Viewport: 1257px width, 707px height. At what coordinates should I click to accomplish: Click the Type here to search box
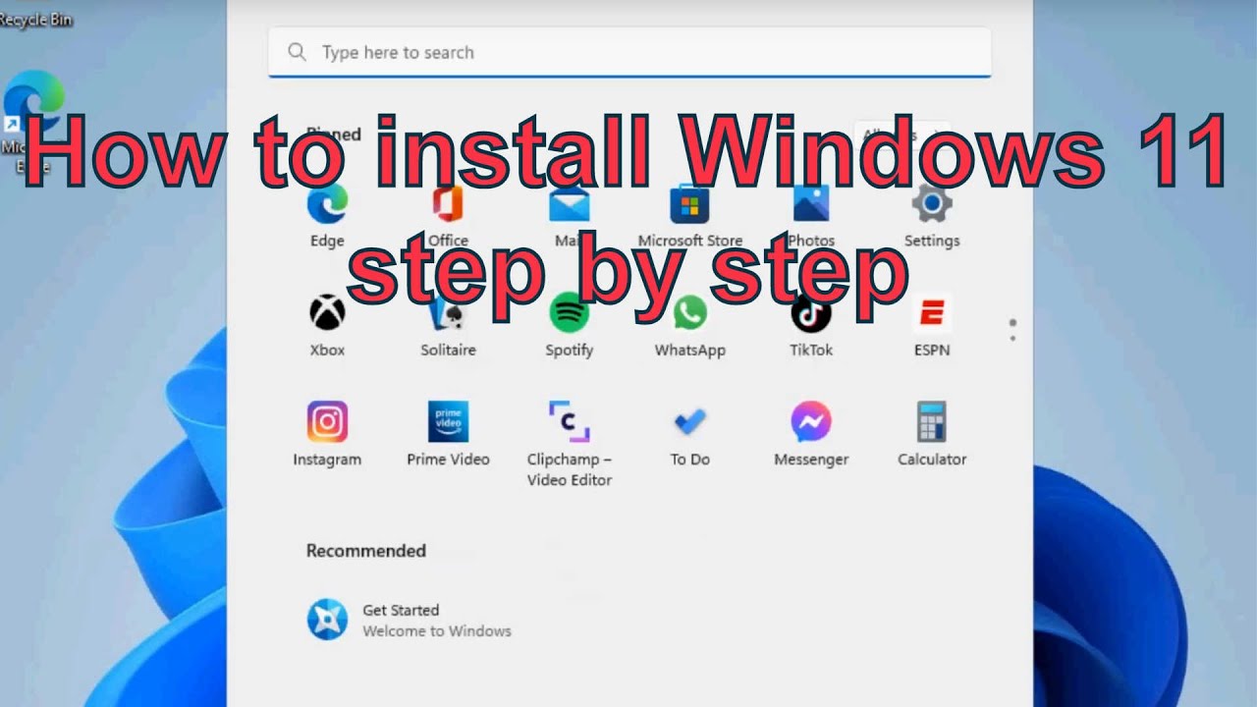629,52
